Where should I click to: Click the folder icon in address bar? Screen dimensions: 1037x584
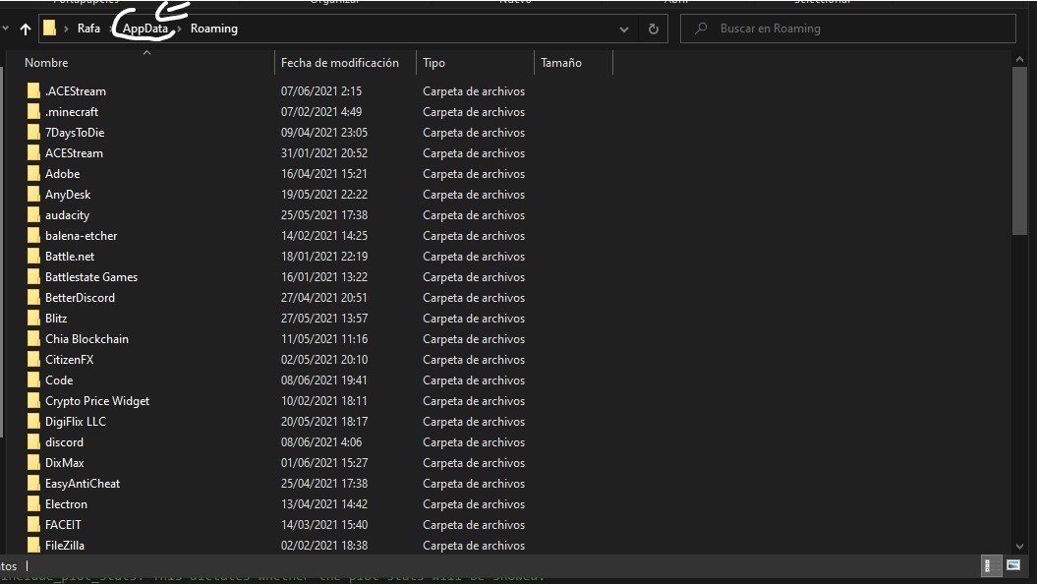tap(49, 29)
